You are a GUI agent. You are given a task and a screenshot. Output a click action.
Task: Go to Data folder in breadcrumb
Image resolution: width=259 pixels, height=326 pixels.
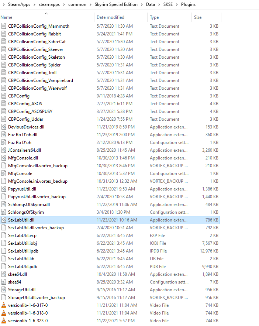(151, 4)
